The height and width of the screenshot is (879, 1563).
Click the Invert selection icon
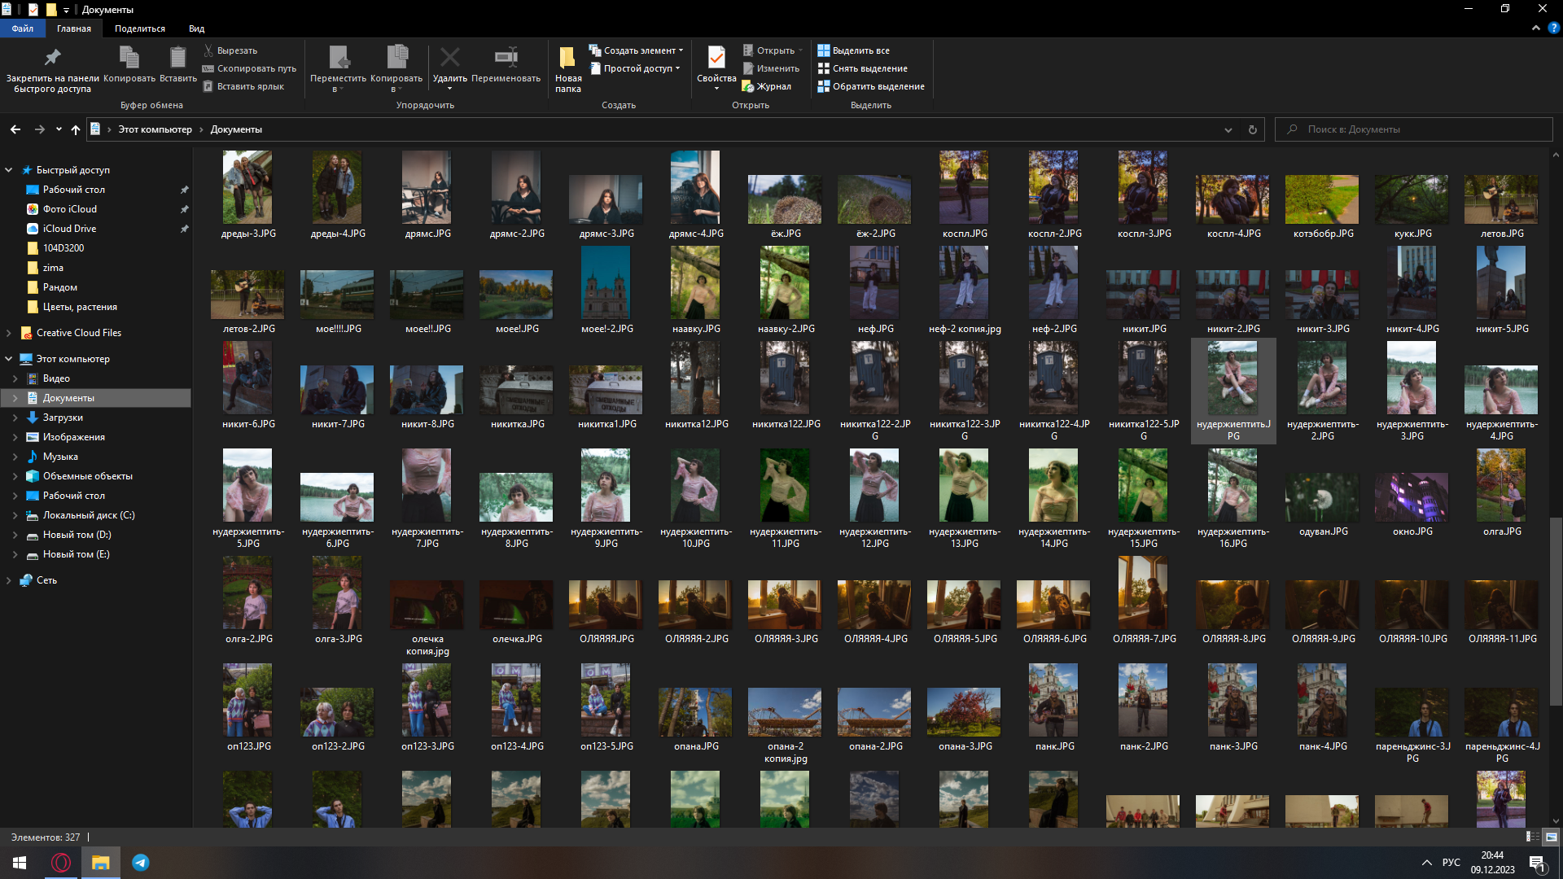(824, 86)
